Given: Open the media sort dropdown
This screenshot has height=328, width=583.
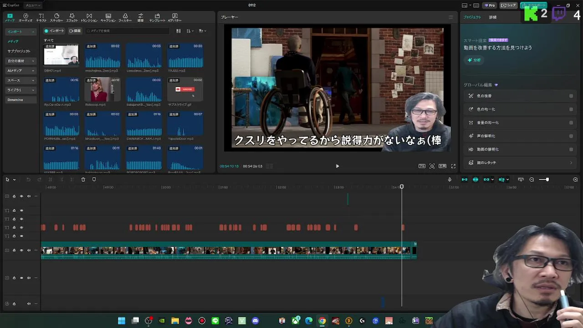Looking at the screenshot, I should (190, 31).
